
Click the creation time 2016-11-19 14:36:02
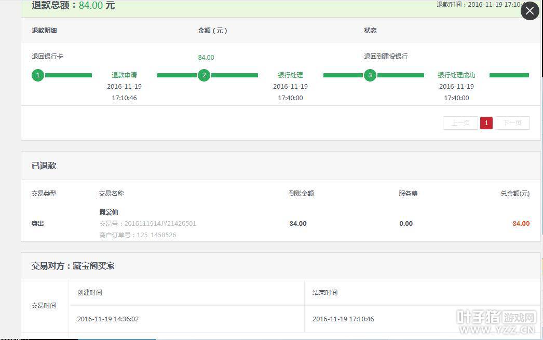point(107,319)
